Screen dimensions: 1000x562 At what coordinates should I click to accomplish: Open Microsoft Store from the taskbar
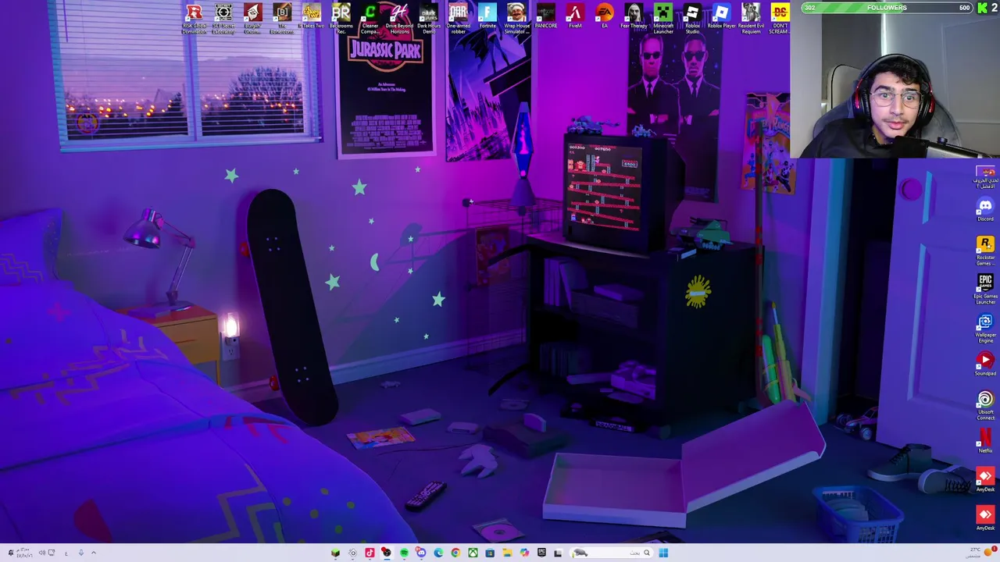click(x=490, y=553)
